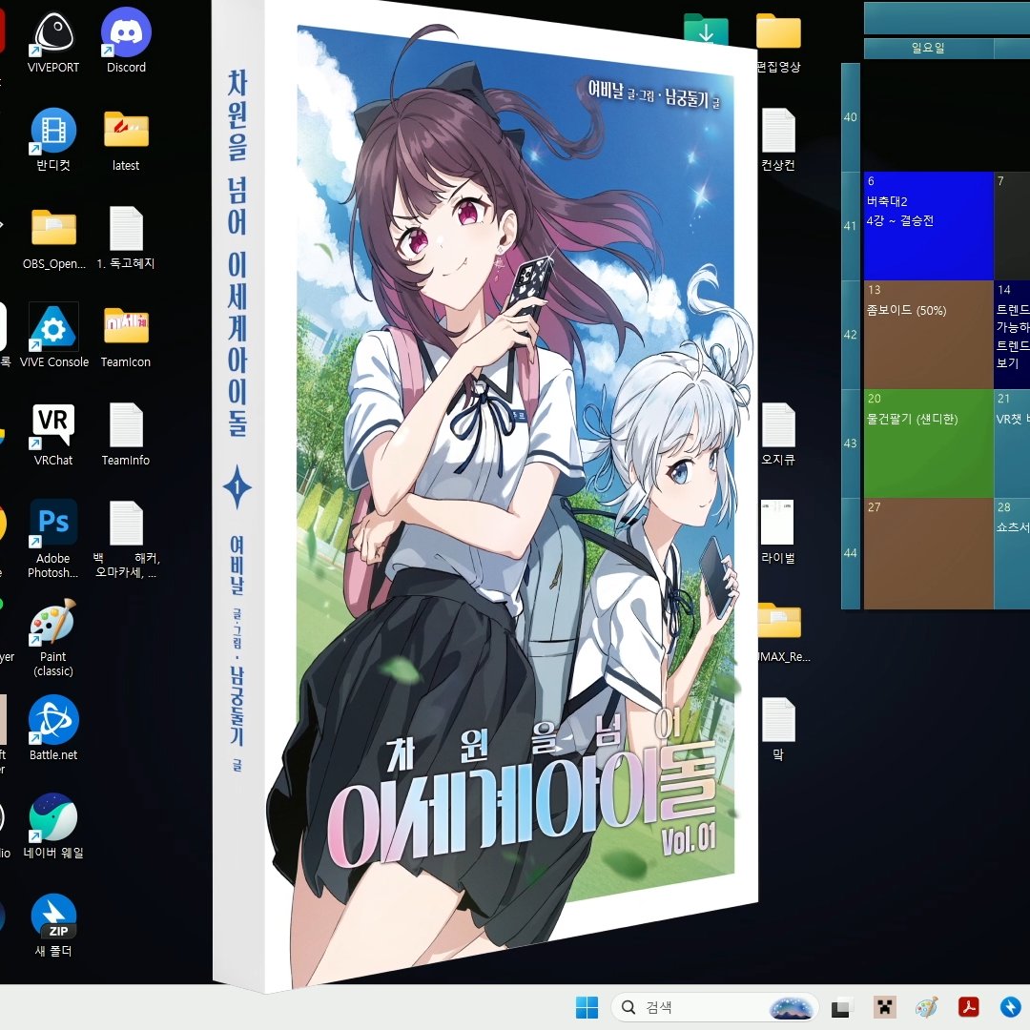Screen dimensions: 1030x1030
Task: Click week number 40 in calendar
Action: 851,117
